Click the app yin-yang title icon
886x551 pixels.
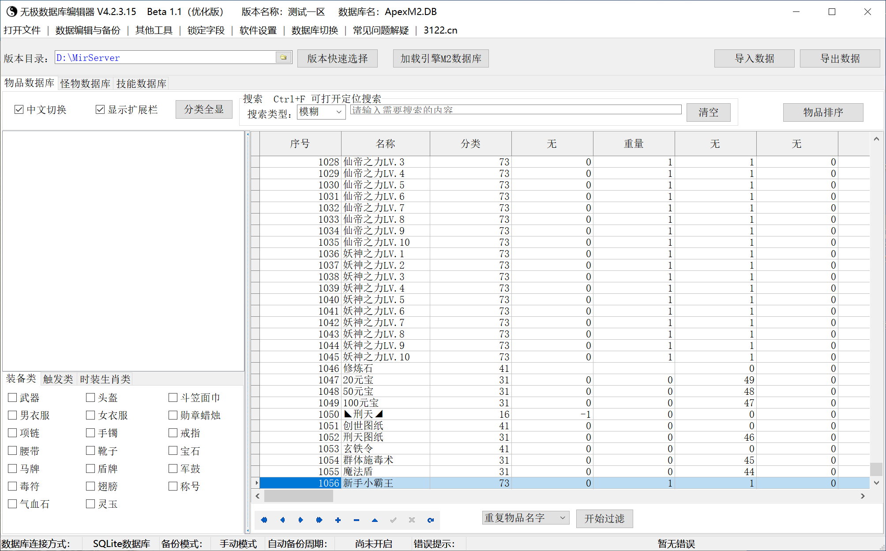(11, 11)
